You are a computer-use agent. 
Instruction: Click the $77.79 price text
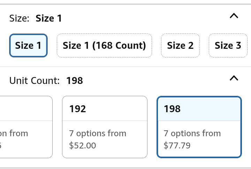[177, 145]
